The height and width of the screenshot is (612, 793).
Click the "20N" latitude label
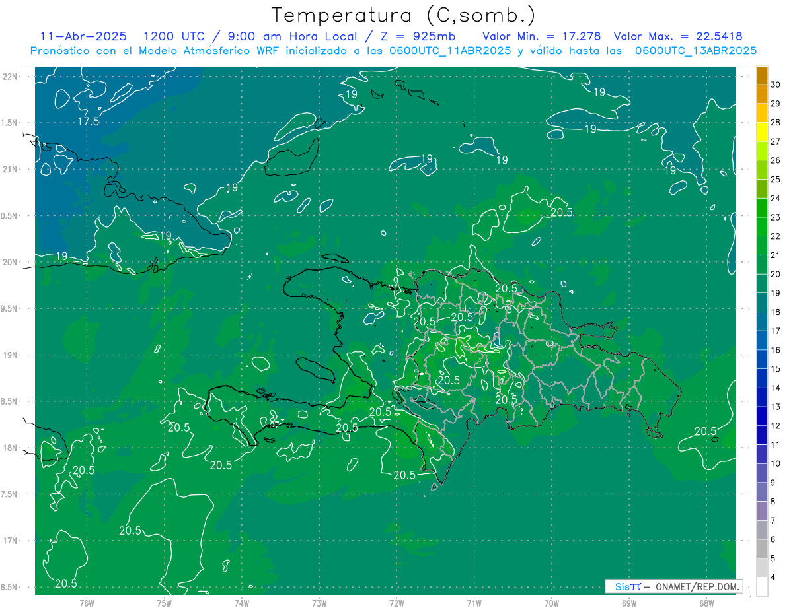(x=11, y=262)
